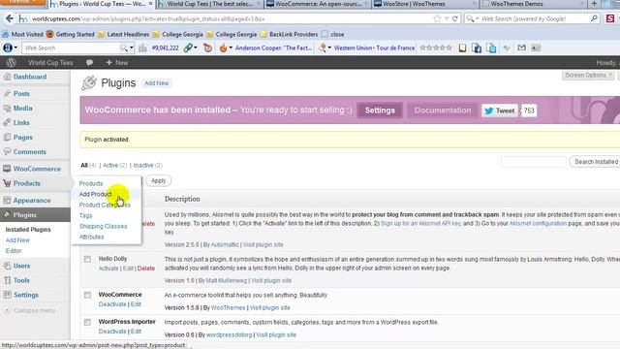The height and width of the screenshot is (349, 620).
Task: Switch to the WooThemes Demos tab
Action: [x=533, y=4]
